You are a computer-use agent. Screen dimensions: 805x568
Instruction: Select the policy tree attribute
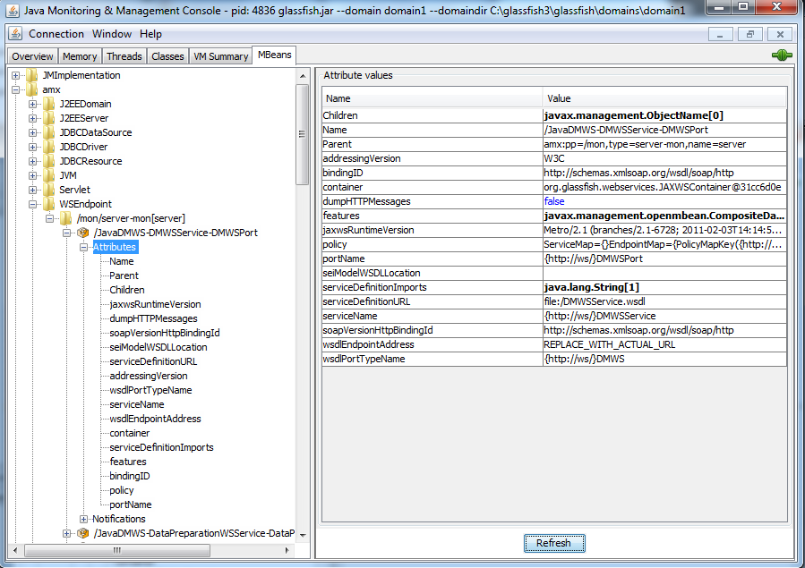click(x=121, y=490)
